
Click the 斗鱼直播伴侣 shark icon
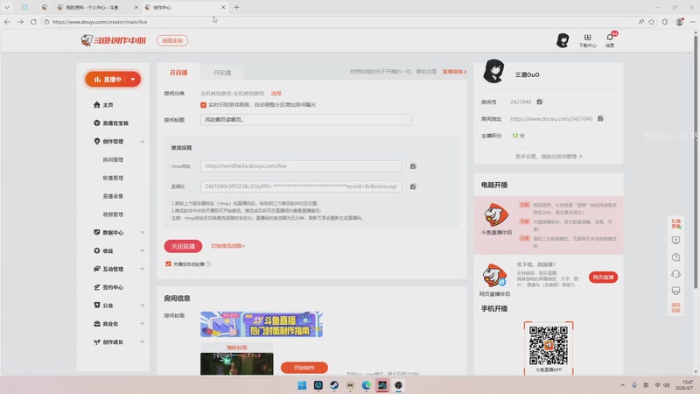click(496, 215)
